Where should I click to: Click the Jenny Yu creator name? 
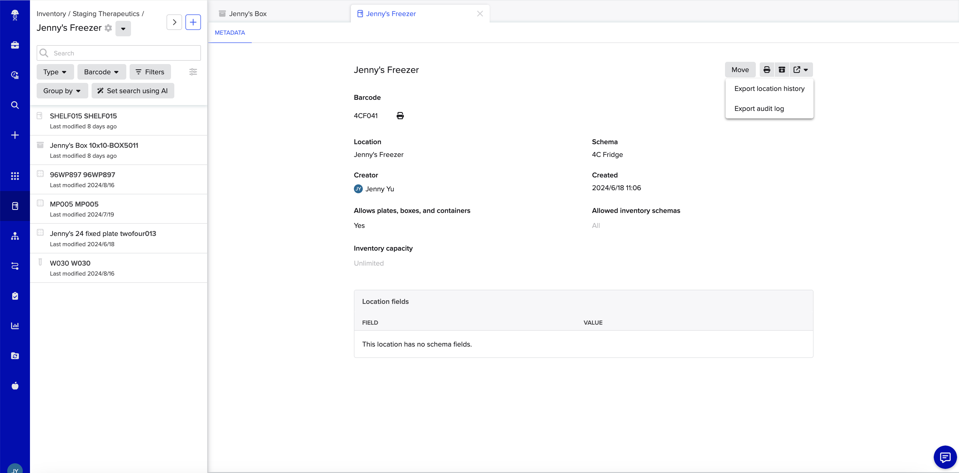[379, 189]
